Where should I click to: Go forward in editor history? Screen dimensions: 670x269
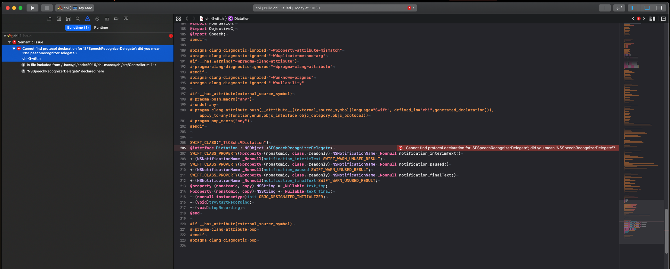click(194, 19)
